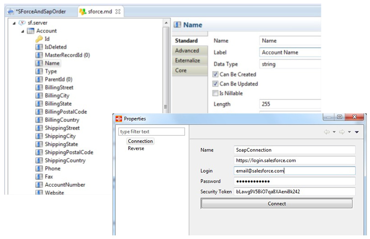This screenshot has height=239, width=370.
Task: Click the ShippingPostalCode column icon
Action: (x=39, y=152)
